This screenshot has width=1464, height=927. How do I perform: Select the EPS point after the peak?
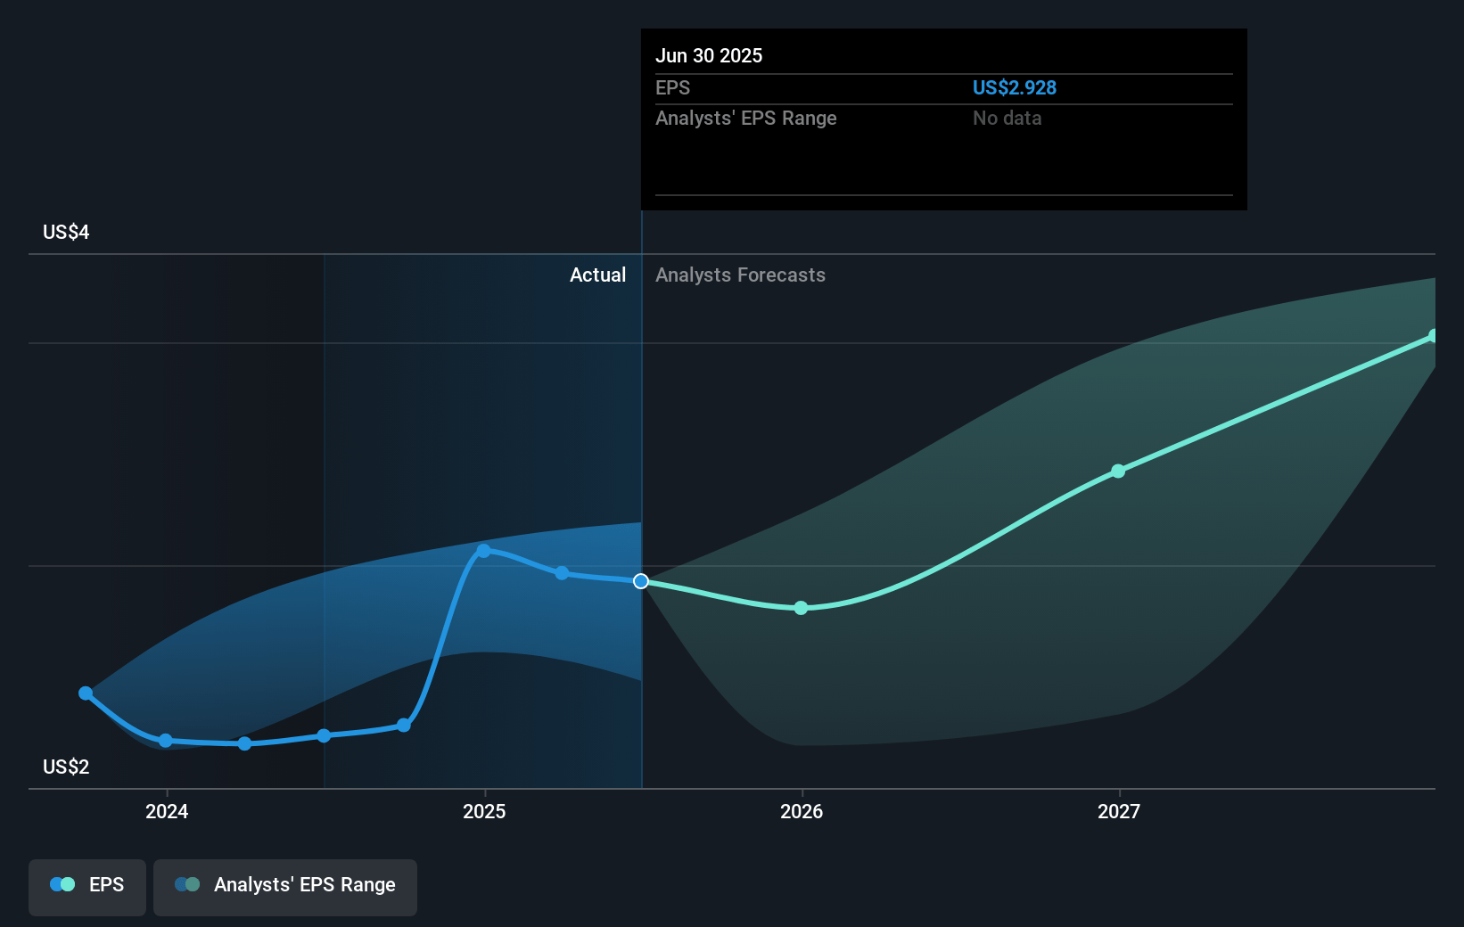pos(562,573)
